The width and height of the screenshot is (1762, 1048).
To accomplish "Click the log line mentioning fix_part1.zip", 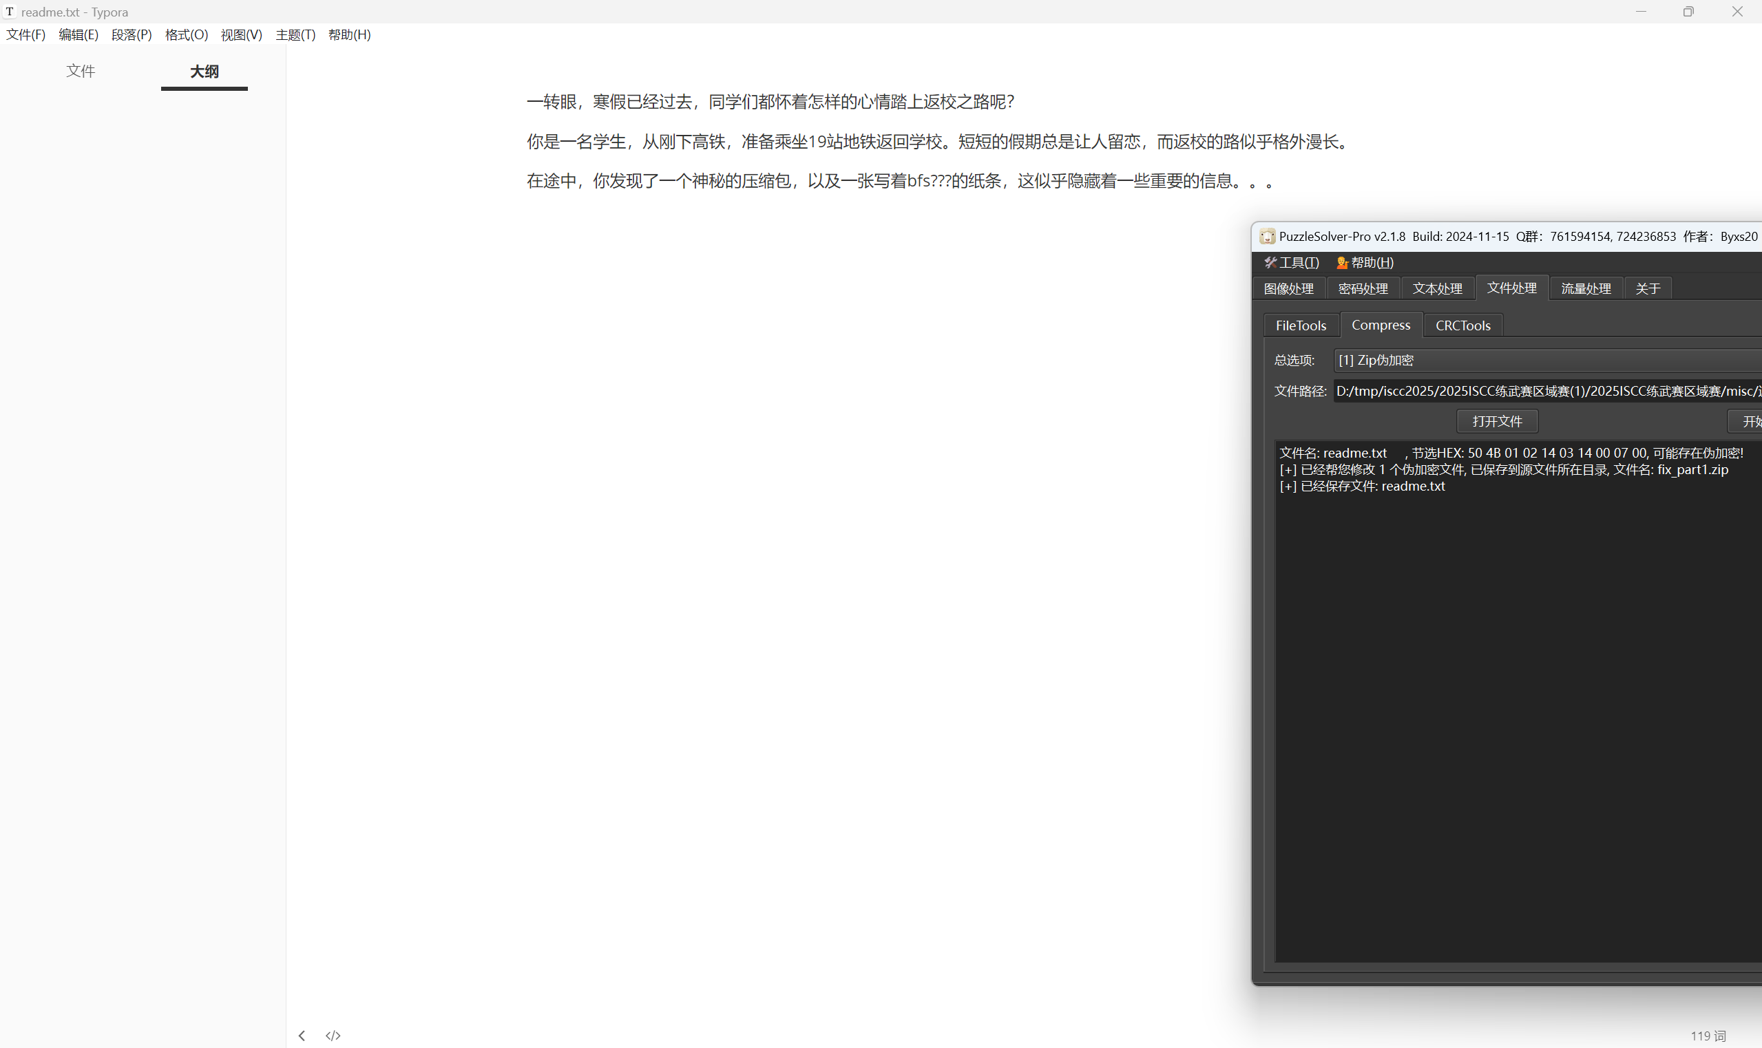I will coord(1503,469).
